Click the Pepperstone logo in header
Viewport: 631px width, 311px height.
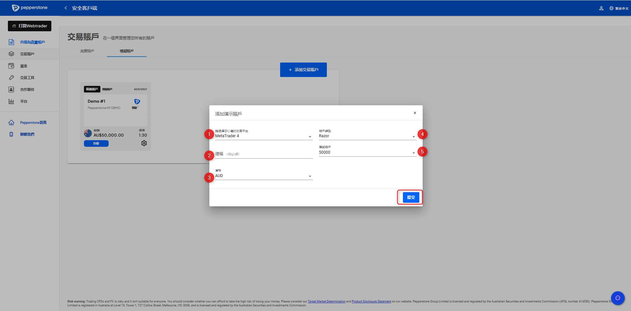click(x=30, y=8)
